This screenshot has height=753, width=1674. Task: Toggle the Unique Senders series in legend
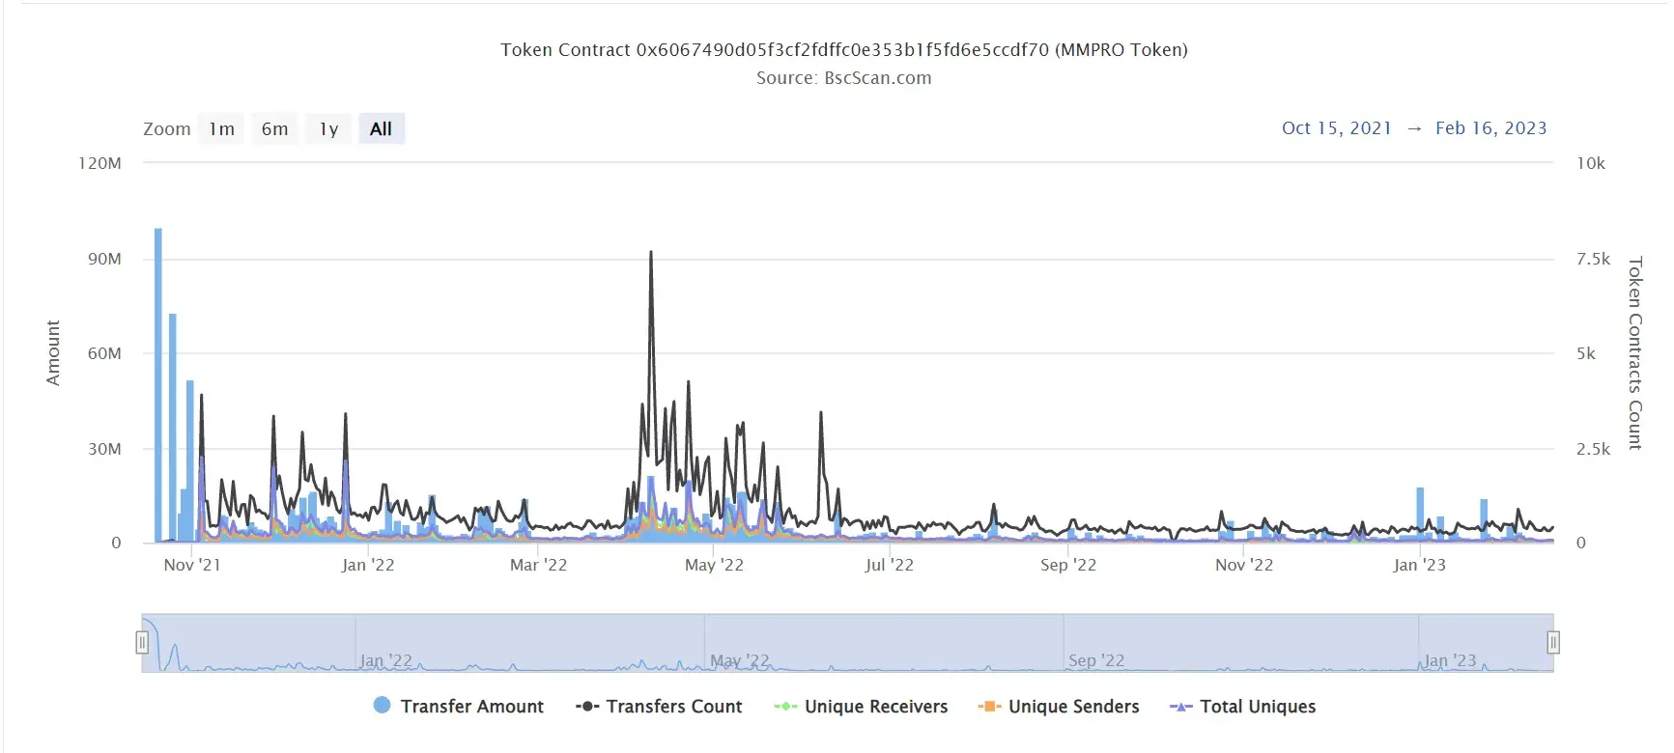point(1059,706)
